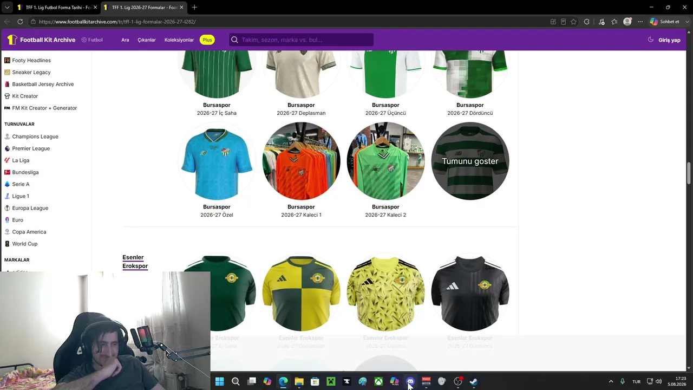The width and height of the screenshot is (693, 390).
Task: Add page to favorites with star icon
Action: (x=573, y=22)
